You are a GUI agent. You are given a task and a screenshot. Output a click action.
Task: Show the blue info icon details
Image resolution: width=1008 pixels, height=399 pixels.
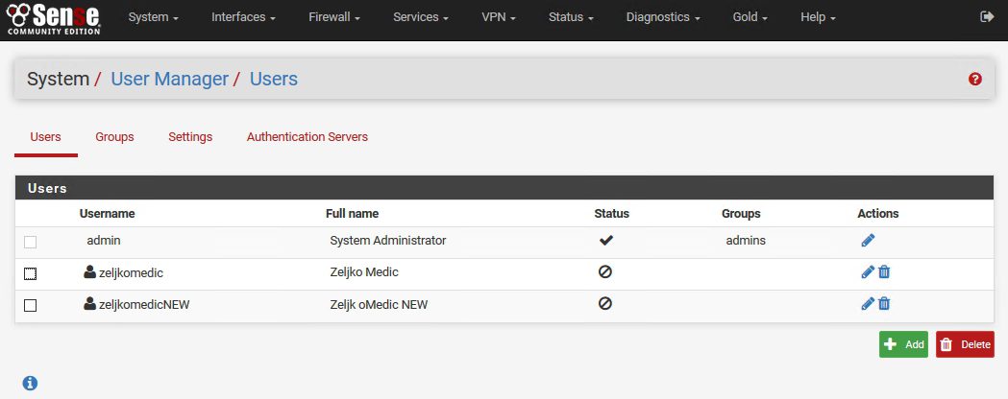point(30,383)
